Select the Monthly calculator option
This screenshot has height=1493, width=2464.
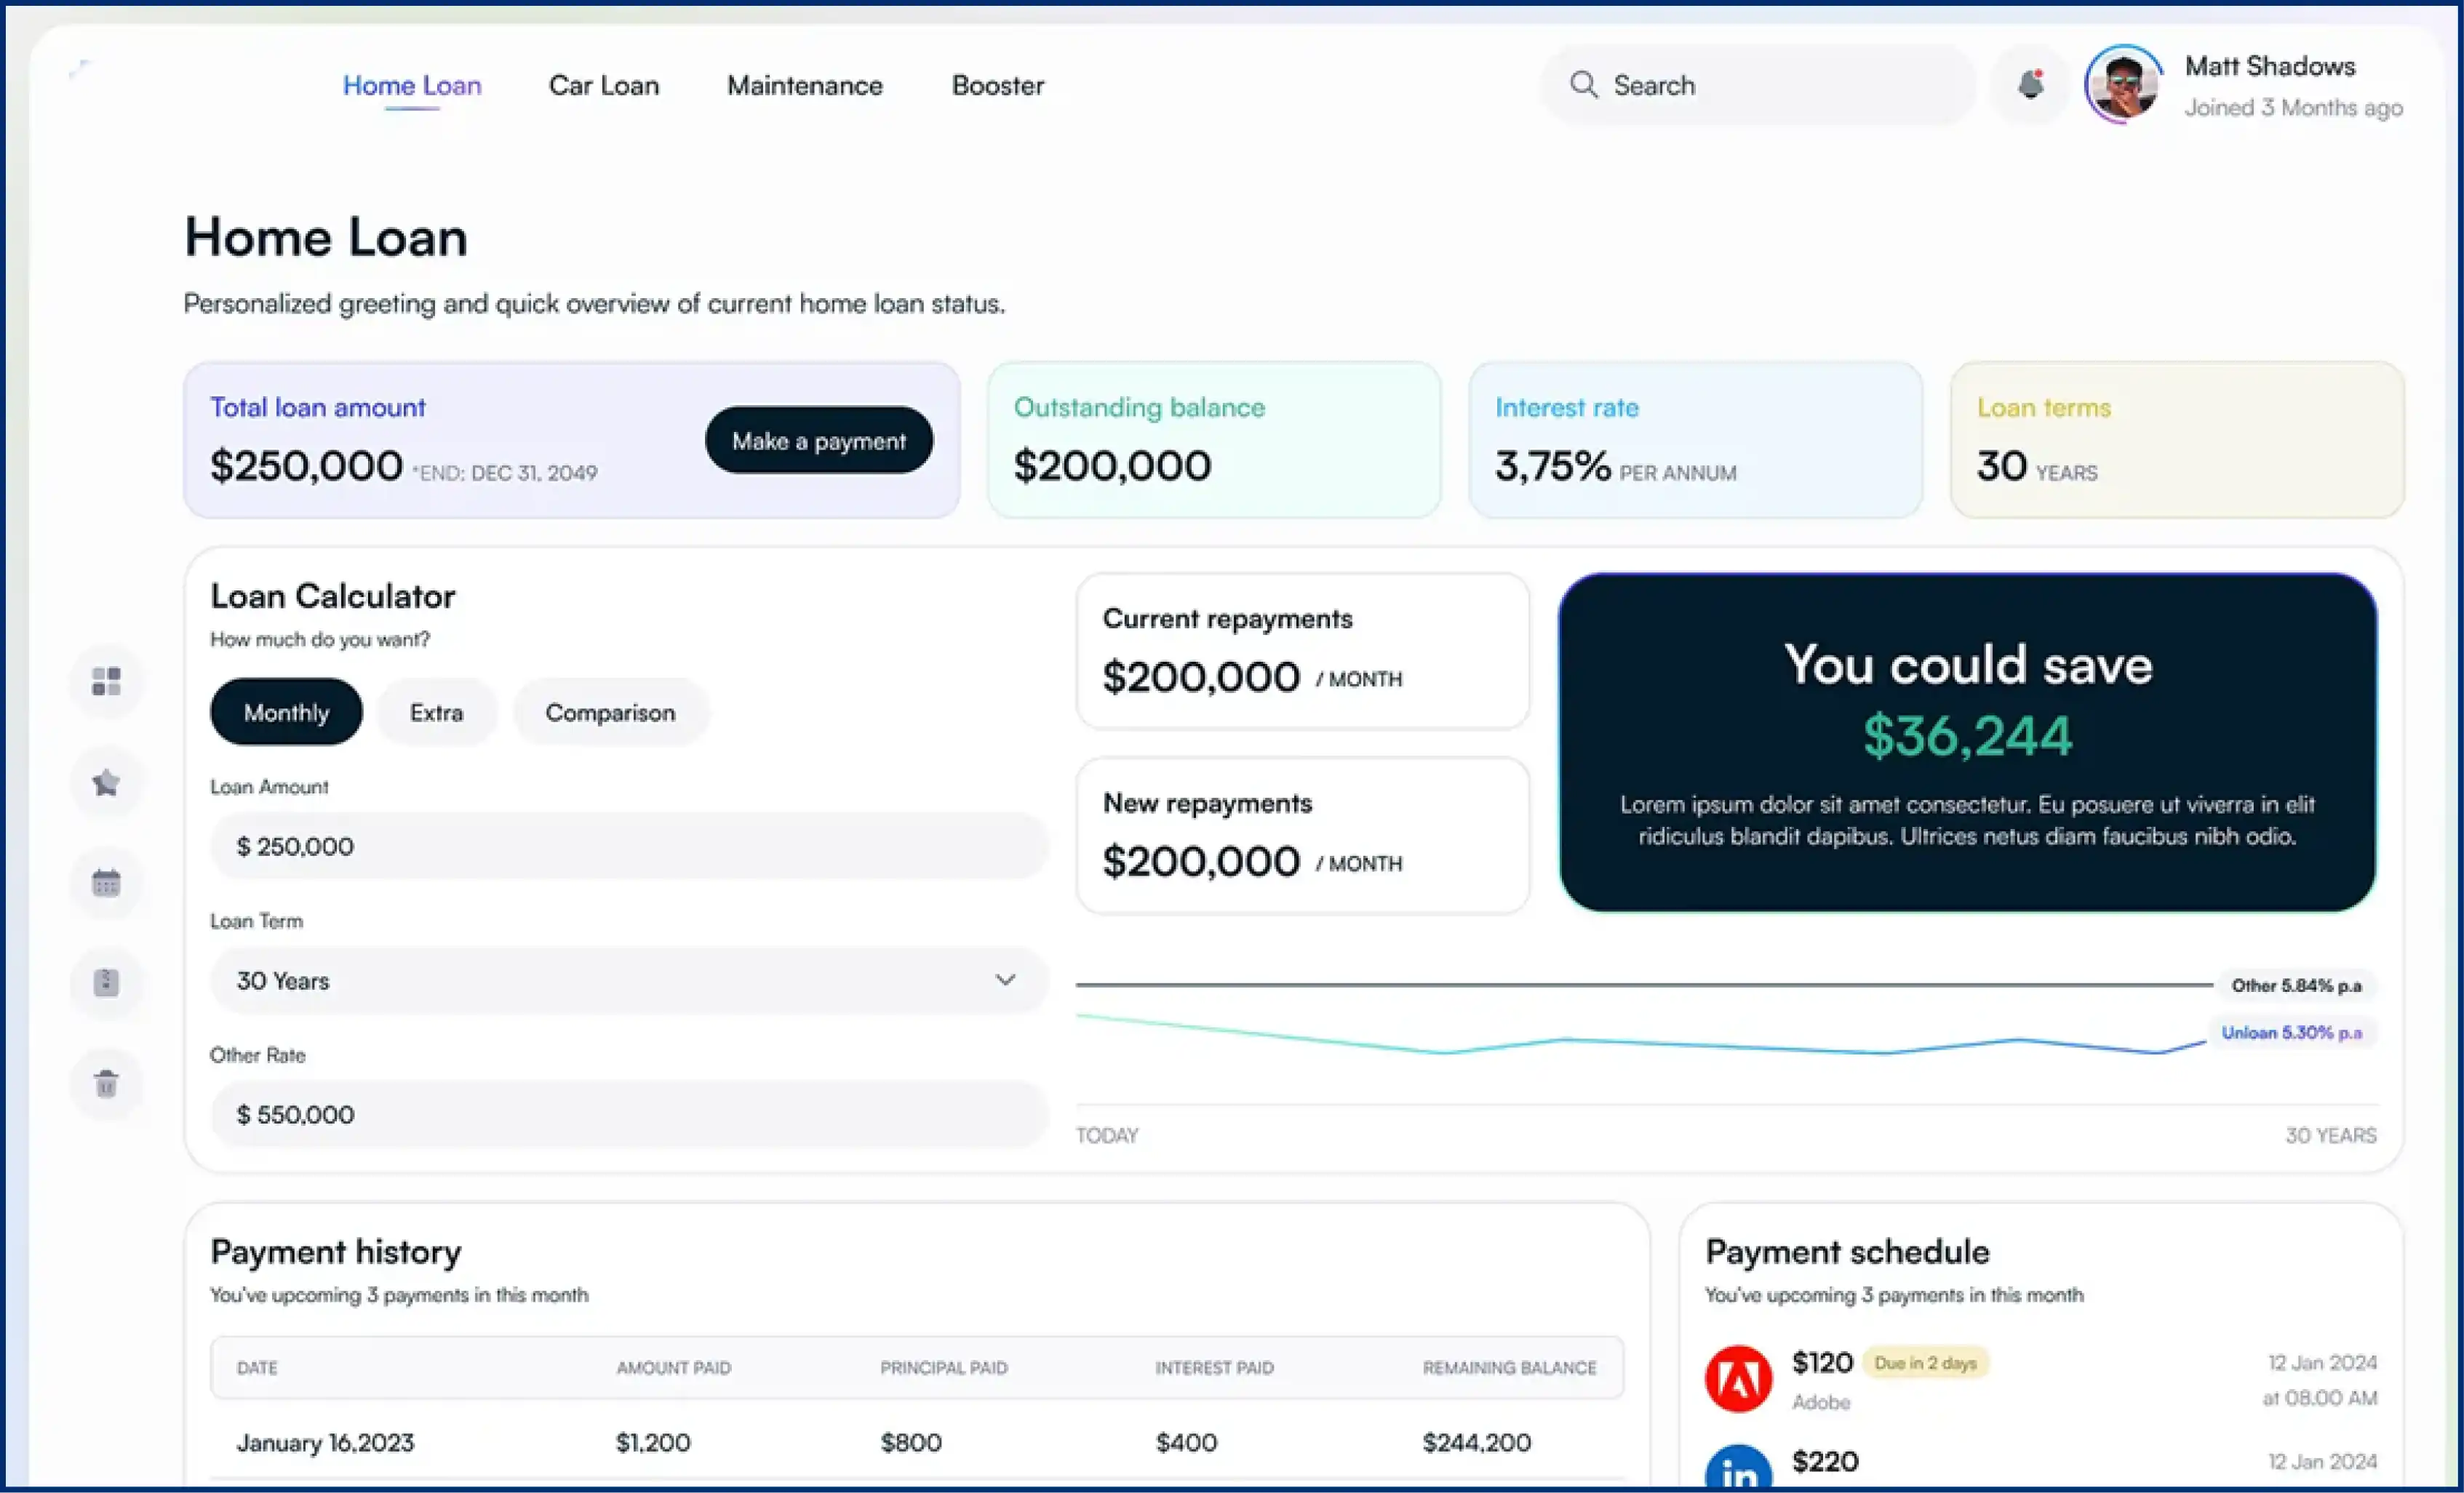tap(286, 713)
